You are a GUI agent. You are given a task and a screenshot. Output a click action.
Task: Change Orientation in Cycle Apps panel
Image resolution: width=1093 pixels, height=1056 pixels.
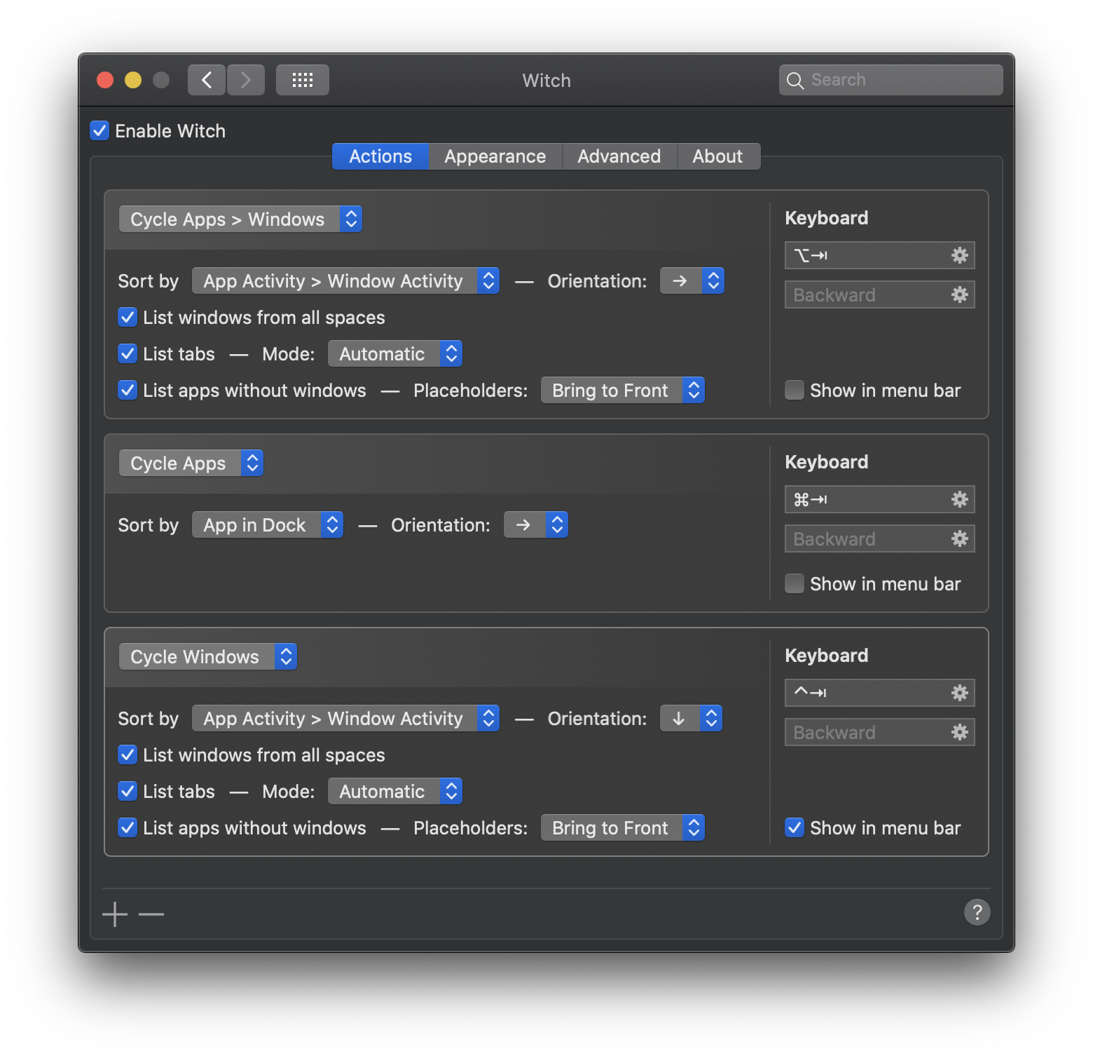(535, 524)
